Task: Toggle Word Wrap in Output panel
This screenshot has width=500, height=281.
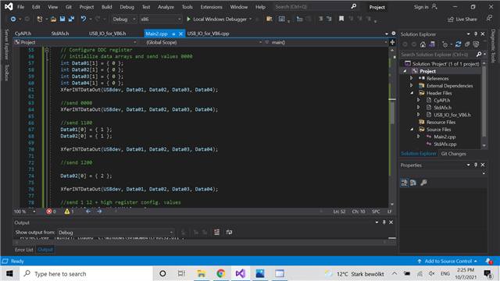Action: click(229, 233)
